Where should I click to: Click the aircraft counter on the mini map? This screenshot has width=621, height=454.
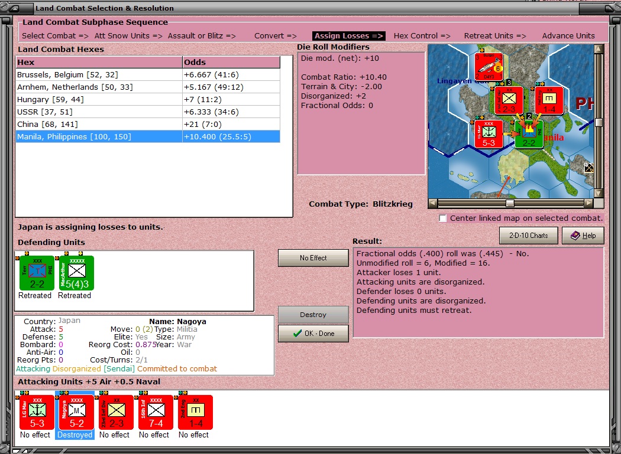pos(489,67)
